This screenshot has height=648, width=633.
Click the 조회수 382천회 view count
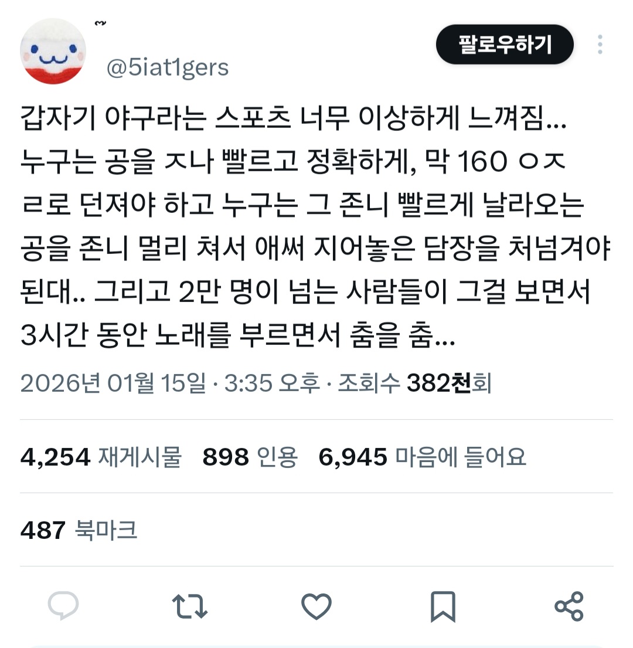coord(415,383)
